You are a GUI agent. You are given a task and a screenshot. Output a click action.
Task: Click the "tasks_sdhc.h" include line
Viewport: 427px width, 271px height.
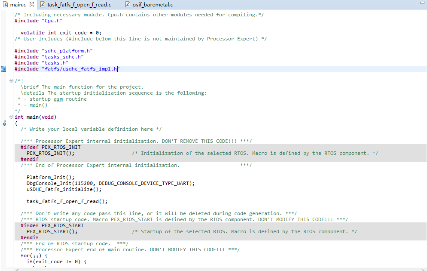49,57
